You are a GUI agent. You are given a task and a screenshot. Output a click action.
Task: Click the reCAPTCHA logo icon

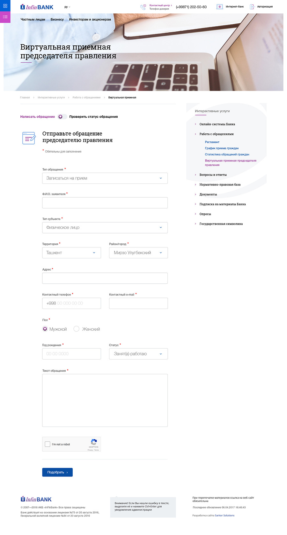click(94, 442)
